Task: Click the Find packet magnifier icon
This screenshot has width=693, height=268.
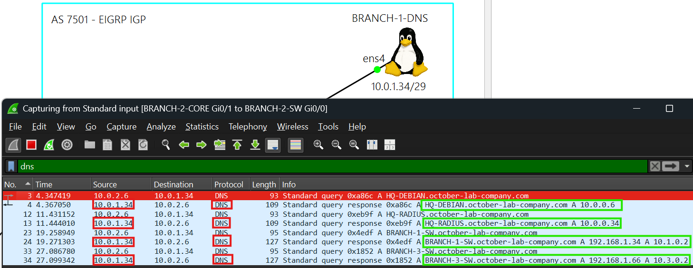Action: point(166,145)
